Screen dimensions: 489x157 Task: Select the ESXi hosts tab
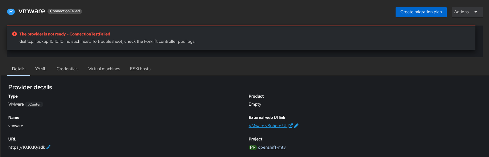tap(140, 69)
